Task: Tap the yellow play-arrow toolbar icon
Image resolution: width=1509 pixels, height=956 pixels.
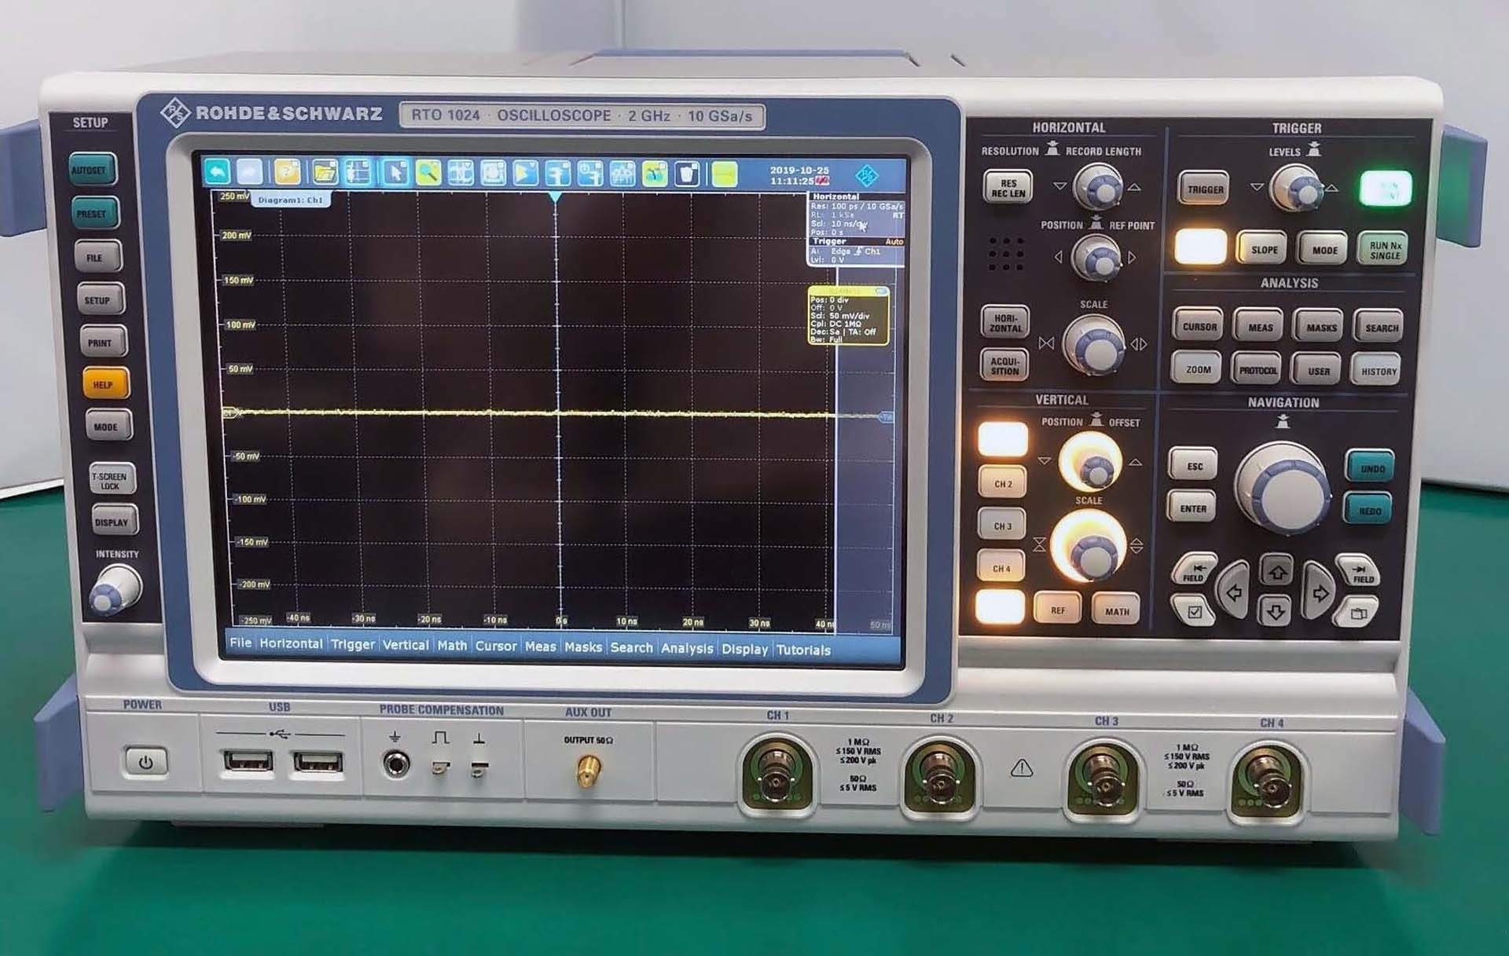Action: point(525,173)
